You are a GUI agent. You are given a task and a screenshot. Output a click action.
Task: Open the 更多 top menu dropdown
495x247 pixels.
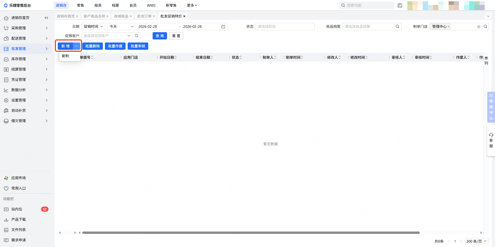192,5
